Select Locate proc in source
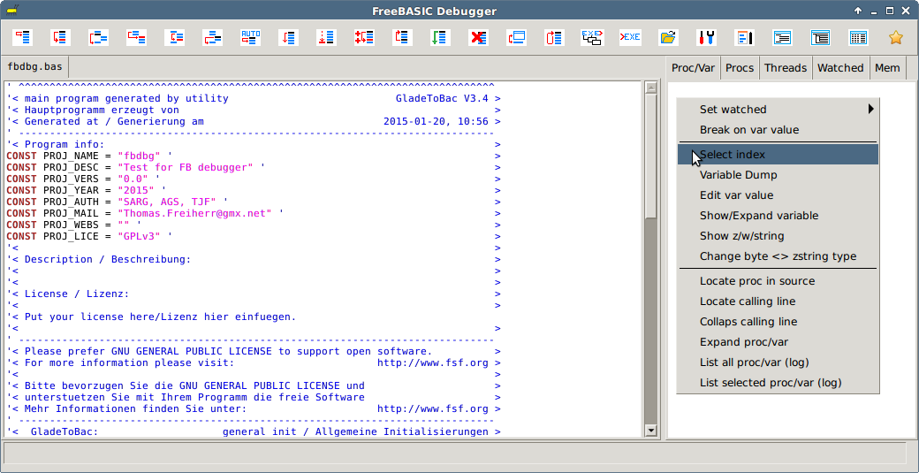 [x=757, y=281]
